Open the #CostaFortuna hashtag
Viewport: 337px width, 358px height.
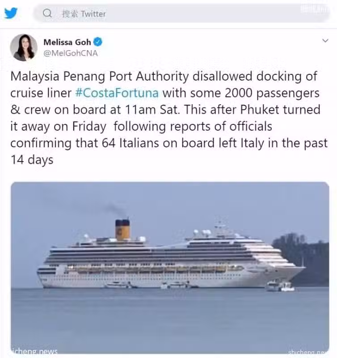[117, 93]
